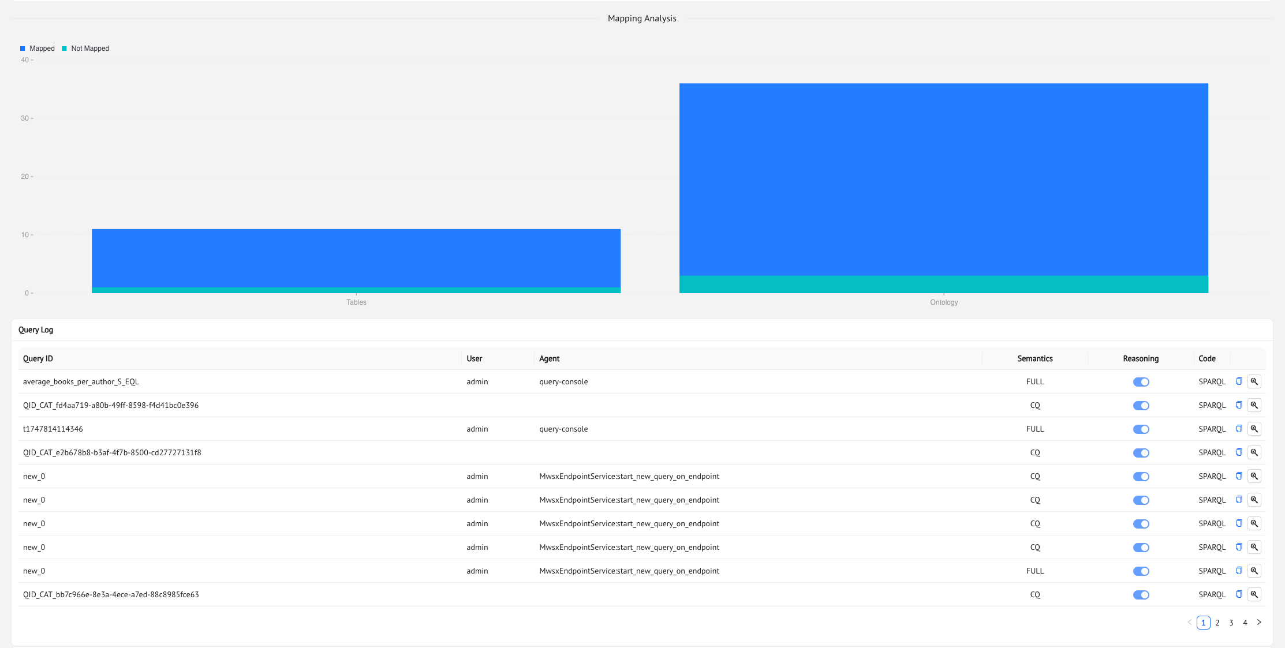Inspect code for the bottom QID_CAT_bb7c966e entry
The image size is (1285, 648).
1254,594
